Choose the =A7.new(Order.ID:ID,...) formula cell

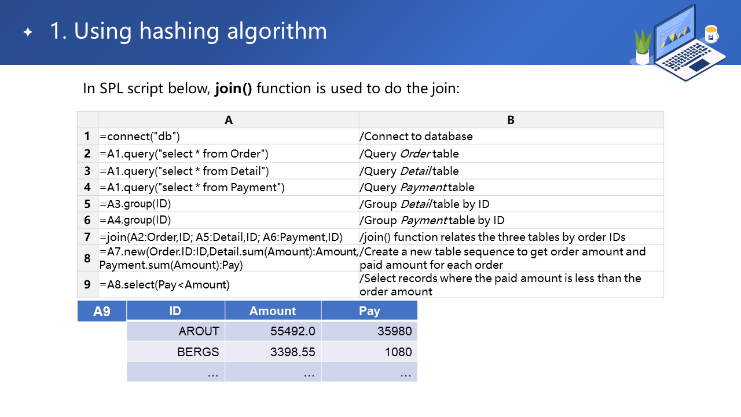click(x=229, y=258)
